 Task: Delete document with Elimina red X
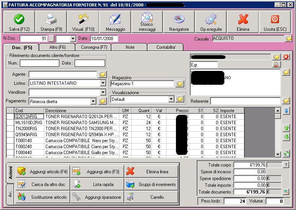243,22
